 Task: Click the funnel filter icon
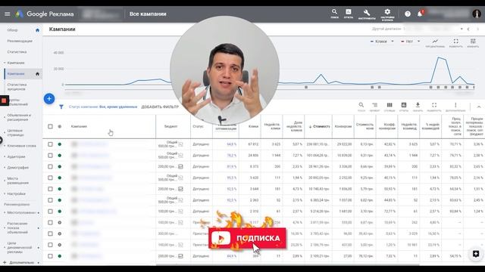[x=61, y=107]
